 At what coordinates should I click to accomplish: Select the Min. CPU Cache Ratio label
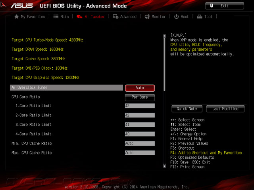pyautogui.click(x=32, y=143)
